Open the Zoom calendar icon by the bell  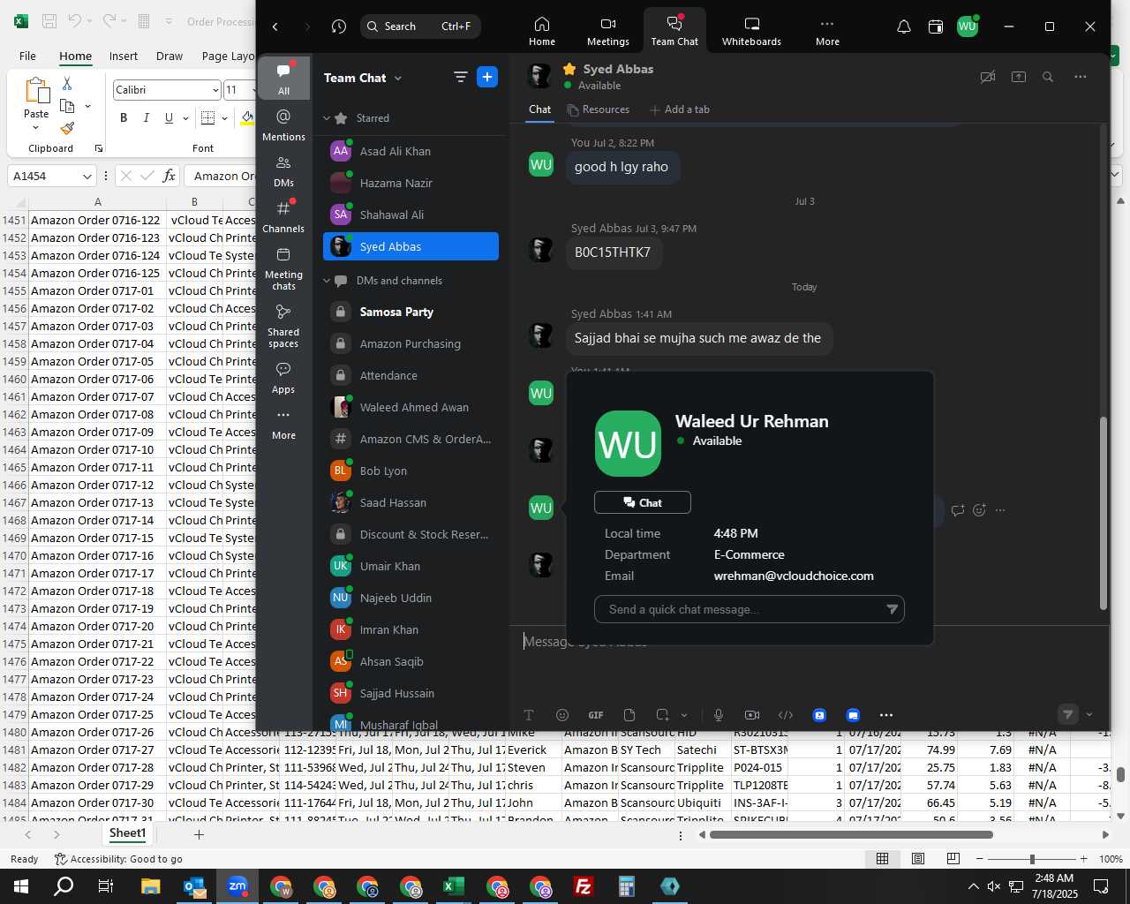pyautogui.click(x=936, y=26)
